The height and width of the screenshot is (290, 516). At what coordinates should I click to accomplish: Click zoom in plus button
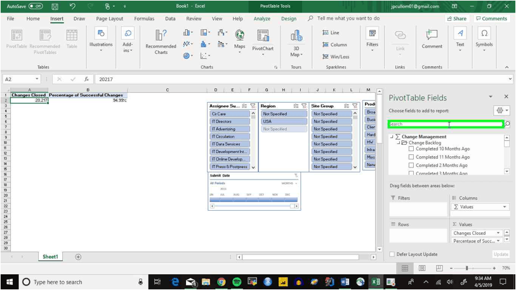point(494,268)
